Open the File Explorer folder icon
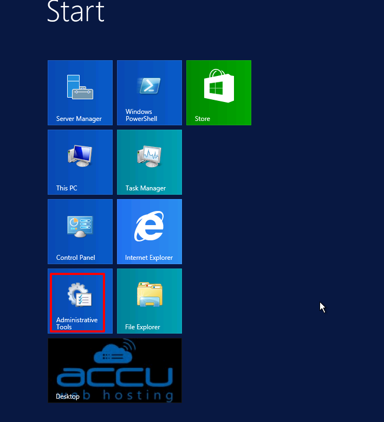The width and height of the screenshot is (384, 422). point(149,296)
